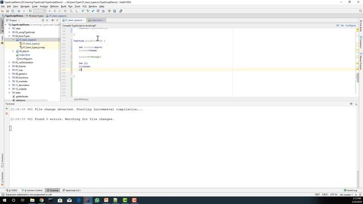
Task: Switch to 01_basic_types.ts editor tab
Action: pos(74,20)
